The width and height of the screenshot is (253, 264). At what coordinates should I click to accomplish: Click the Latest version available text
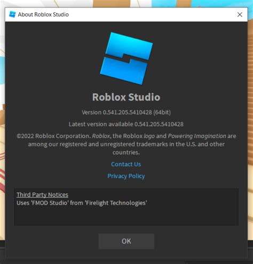click(126, 124)
